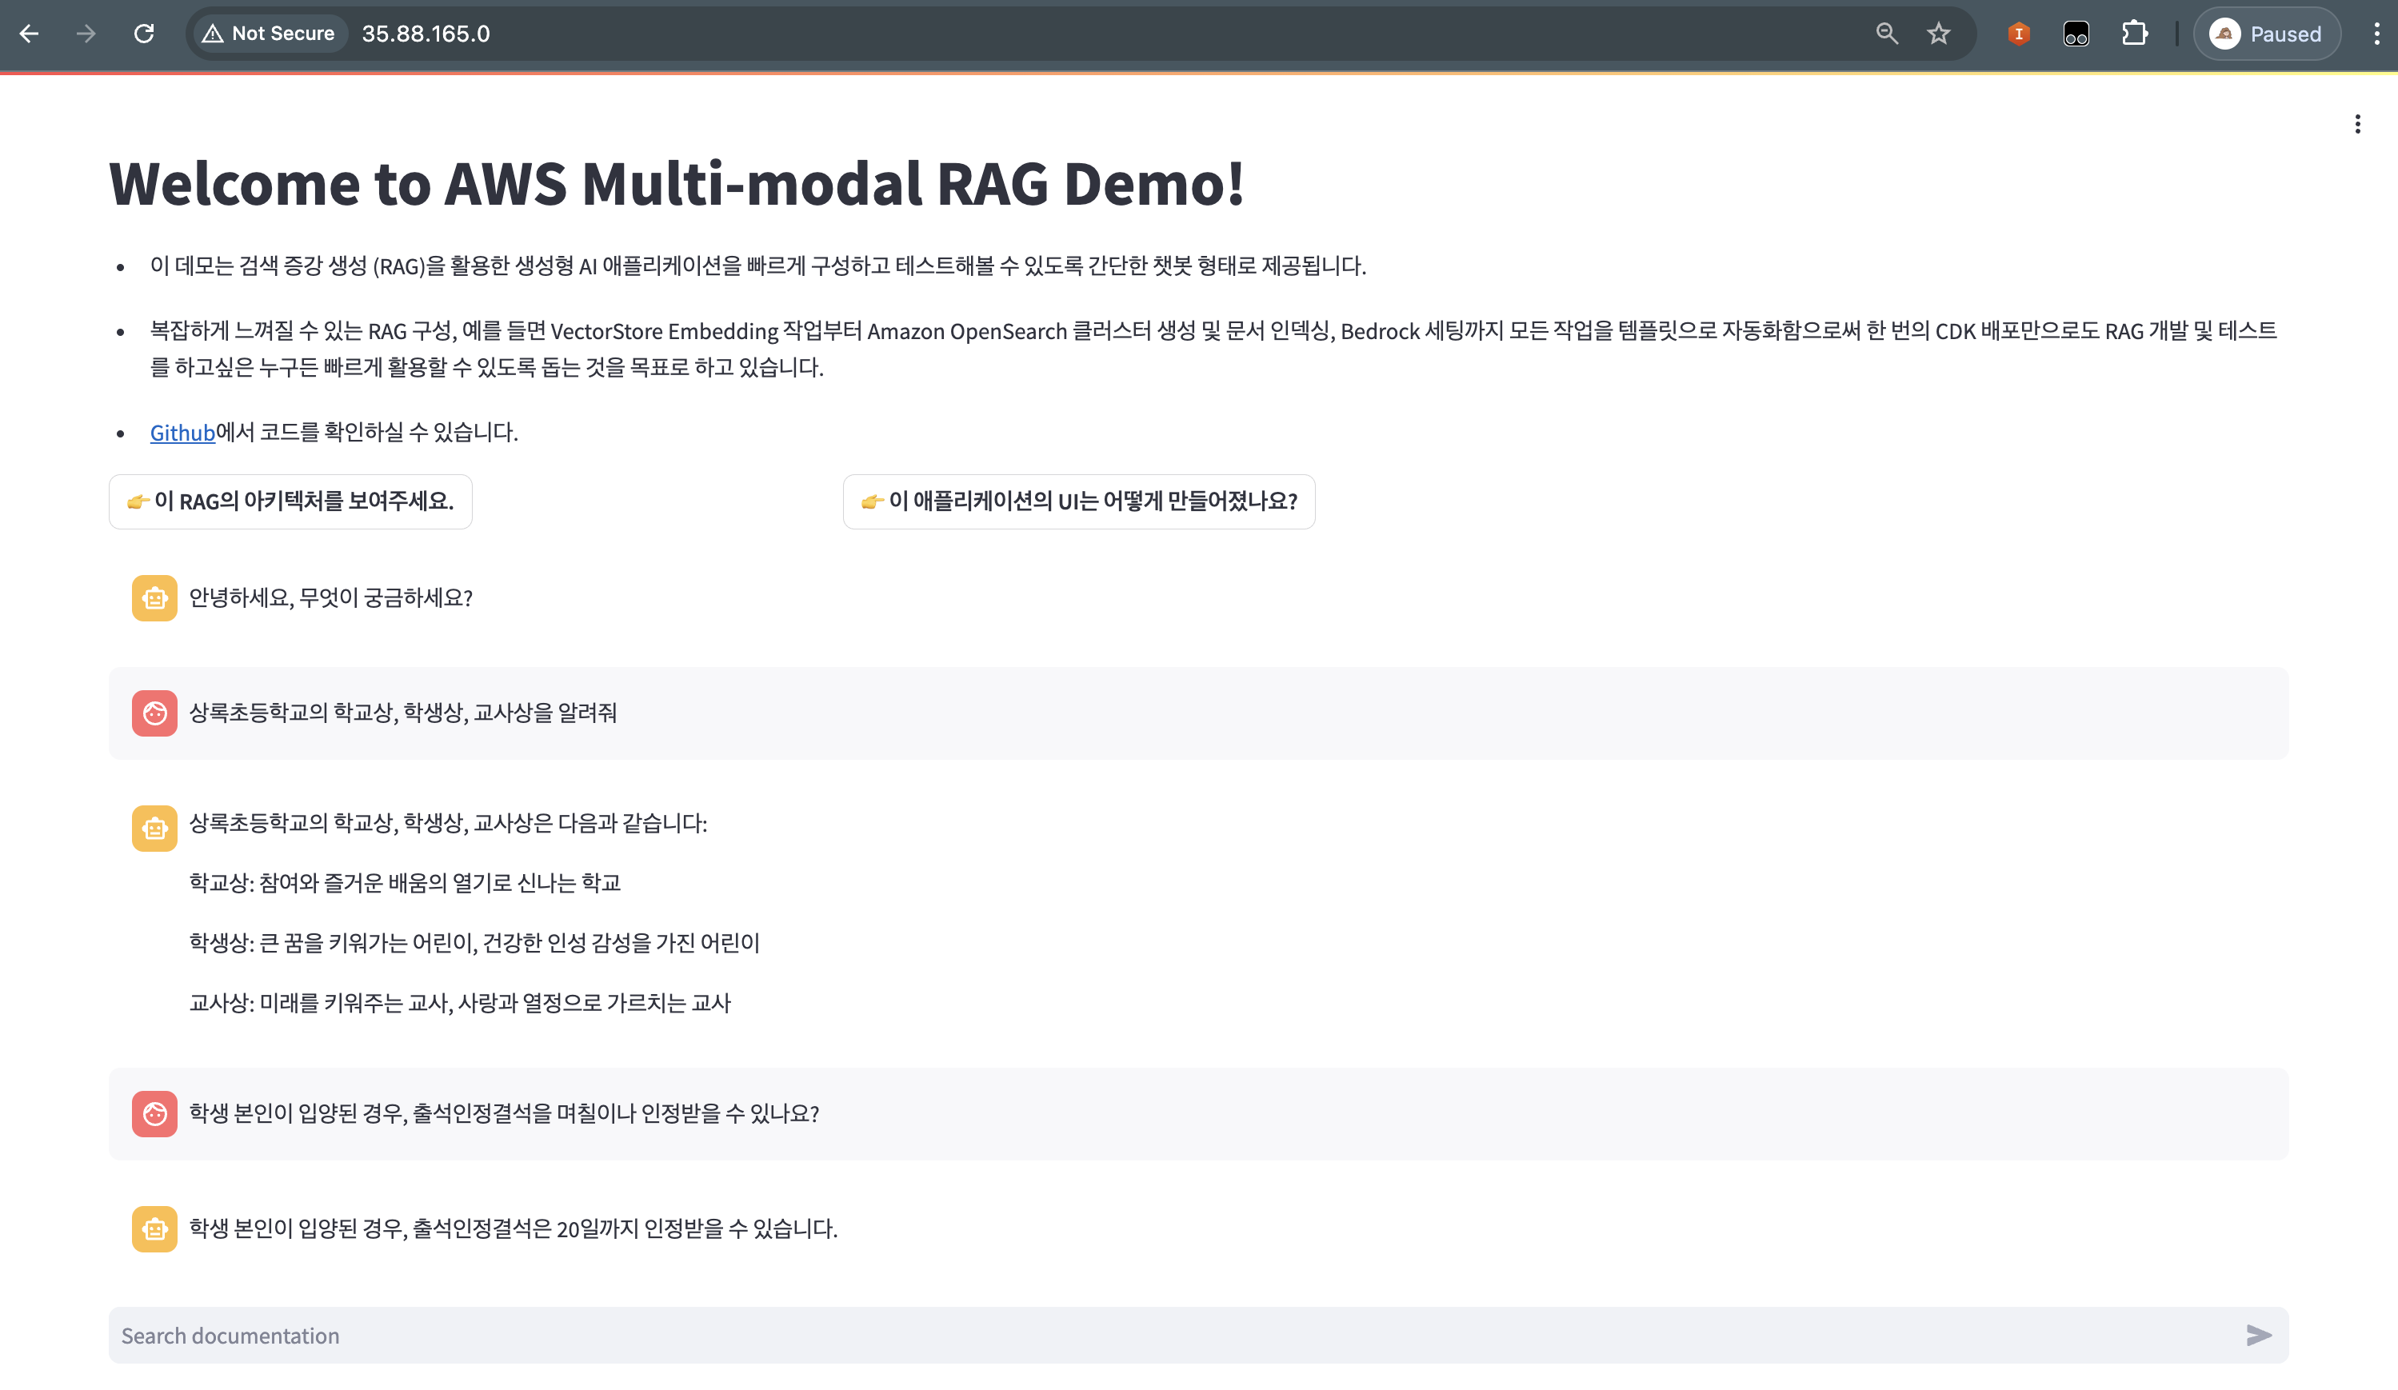Click the orange shield extension icon
This screenshot has width=2398, height=1390.
pyautogui.click(x=2018, y=34)
